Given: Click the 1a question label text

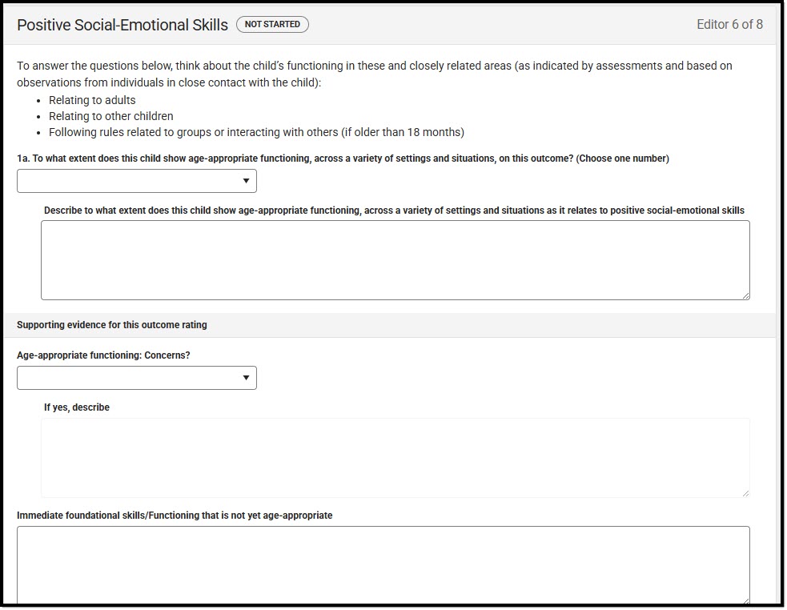Looking at the screenshot, I should [x=343, y=159].
